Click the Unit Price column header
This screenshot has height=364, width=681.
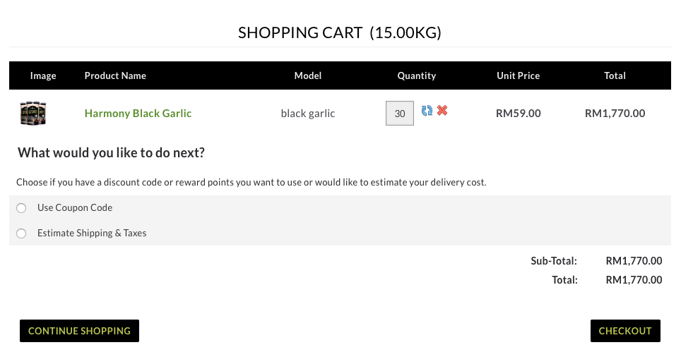518,75
